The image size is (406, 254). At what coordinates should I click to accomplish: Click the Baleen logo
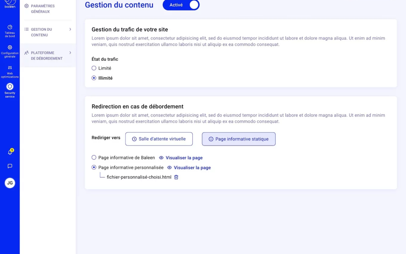coord(10,3)
